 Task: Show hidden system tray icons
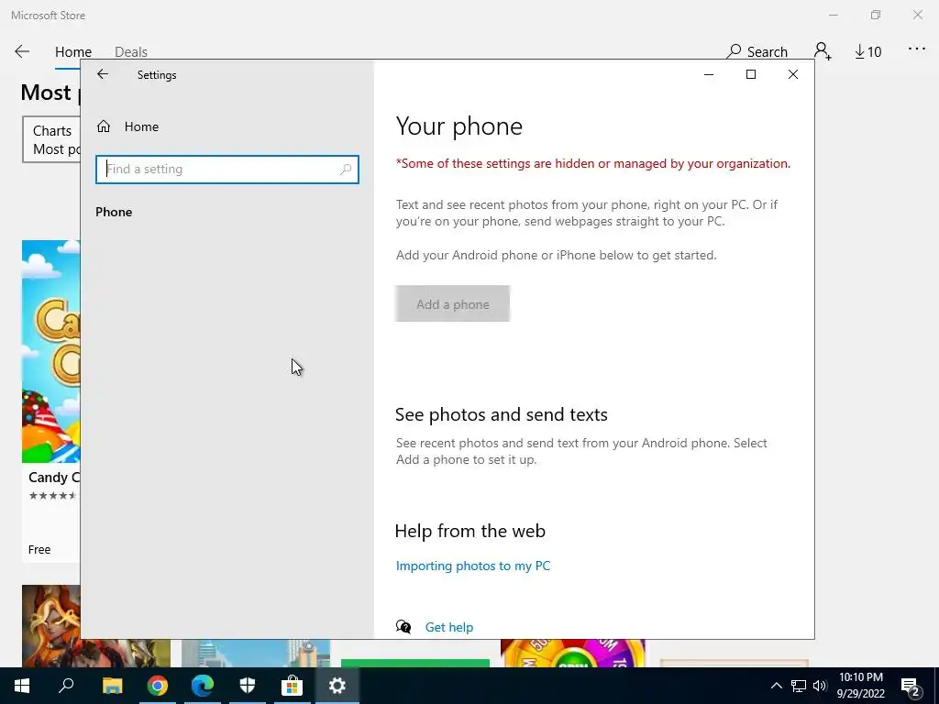click(x=776, y=686)
